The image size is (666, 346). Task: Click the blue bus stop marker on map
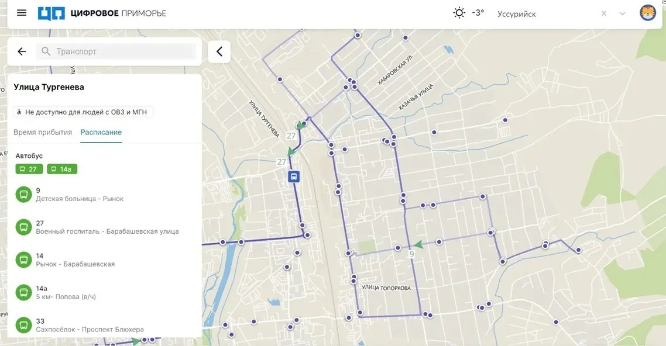[294, 177]
